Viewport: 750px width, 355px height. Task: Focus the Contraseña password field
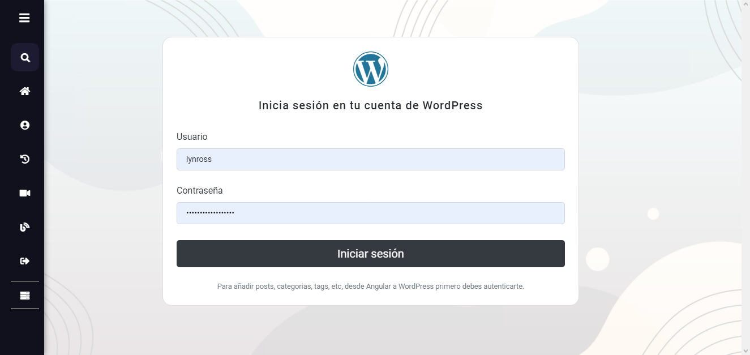[371, 213]
